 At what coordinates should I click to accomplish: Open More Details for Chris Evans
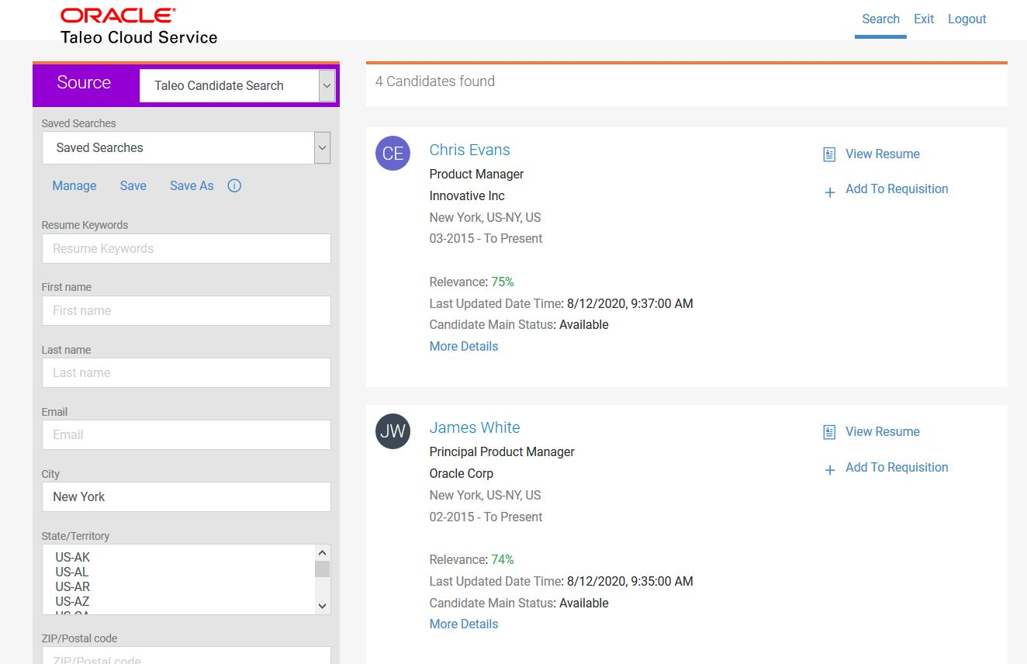(464, 346)
